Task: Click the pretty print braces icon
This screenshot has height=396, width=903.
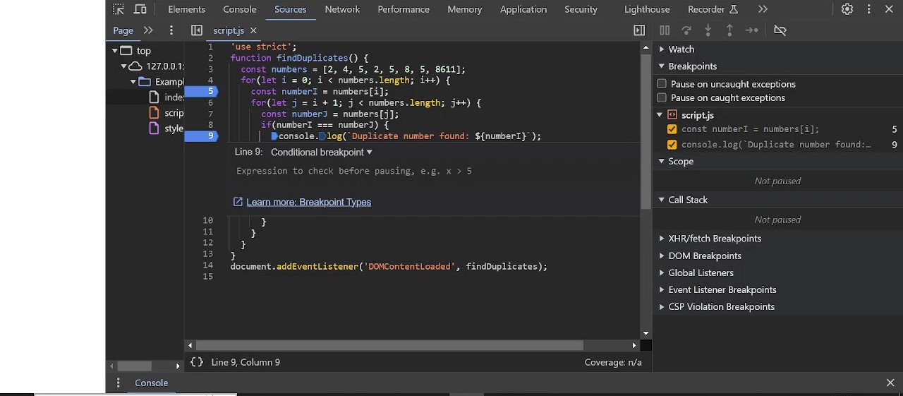Action: pyautogui.click(x=197, y=362)
